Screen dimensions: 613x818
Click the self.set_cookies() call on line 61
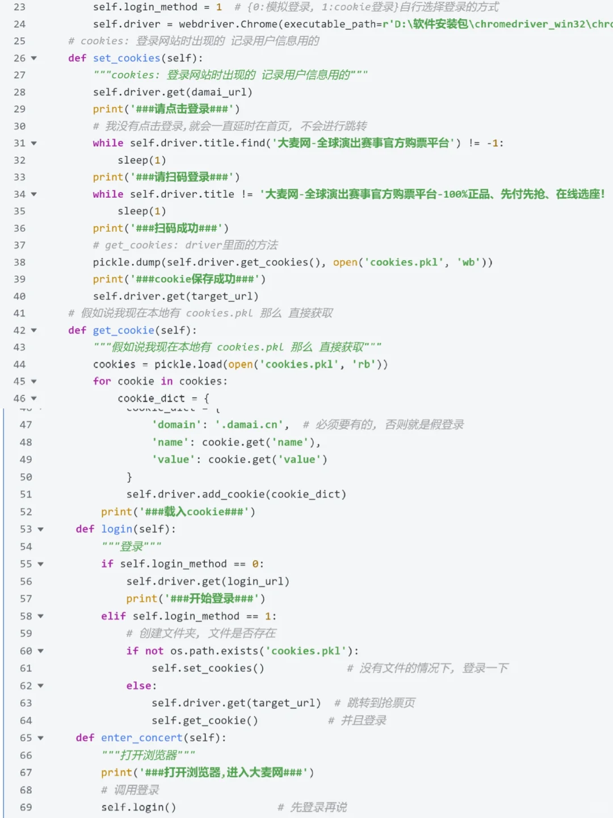pos(208,668)
